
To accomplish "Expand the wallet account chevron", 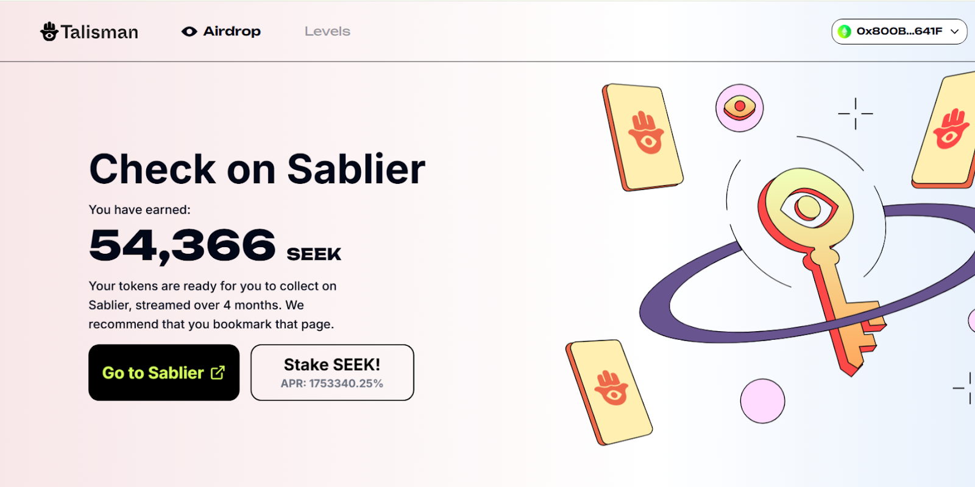I will pos(954,32).
